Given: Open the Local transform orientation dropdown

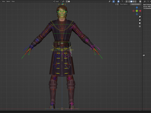Looking at the screenshot, I should click(x=57, y=2).
